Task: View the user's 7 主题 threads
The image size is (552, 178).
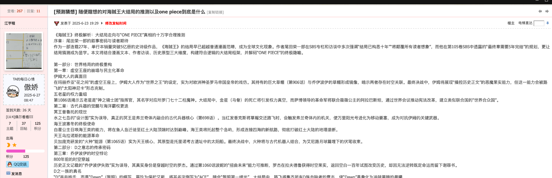Action: tap(10, 126)
